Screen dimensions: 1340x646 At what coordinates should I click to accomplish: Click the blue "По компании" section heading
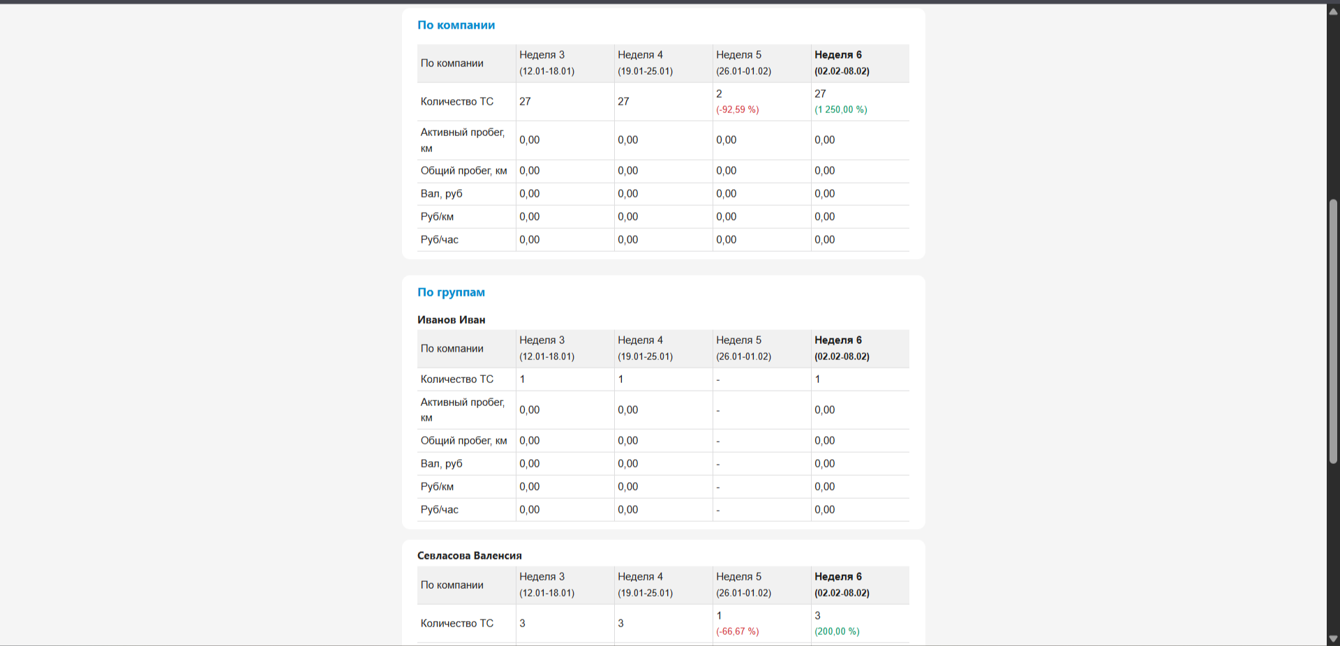coord(456,25)
